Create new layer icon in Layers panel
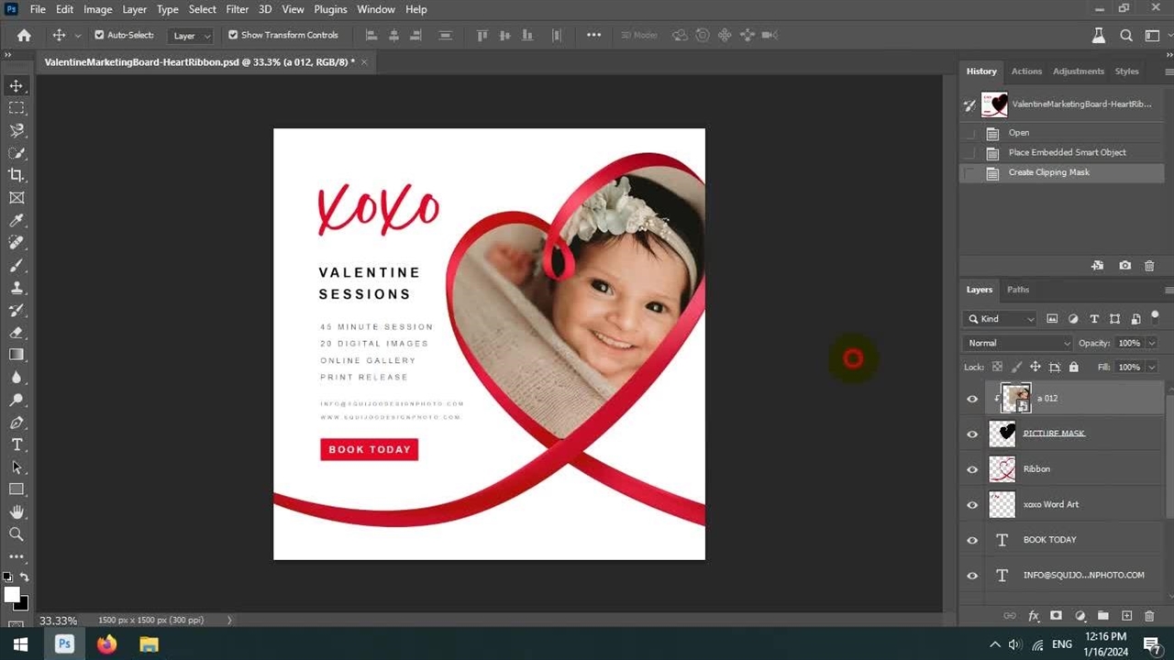The image size is (1174, 660). [1126, 616]
